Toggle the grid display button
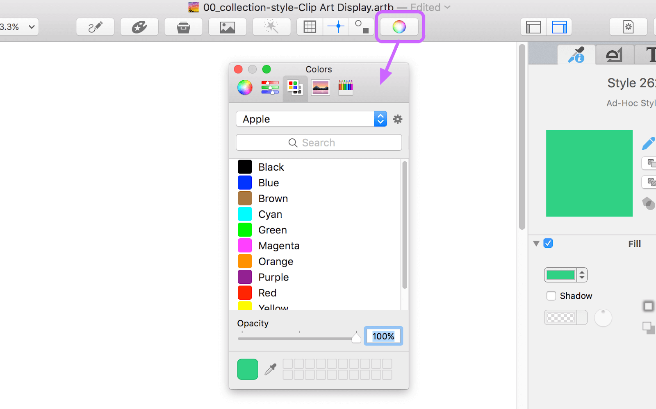The image size is (656, 409). pyautogui.click(x=310, y=27)
